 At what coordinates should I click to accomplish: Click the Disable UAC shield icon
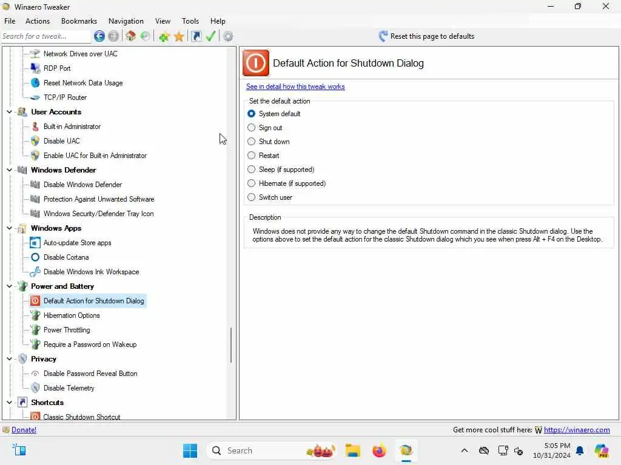click(x=35, y=140)
